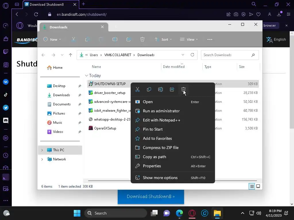
Task: Open Discord in Opera sidebar
Action: tap(6, 121)
